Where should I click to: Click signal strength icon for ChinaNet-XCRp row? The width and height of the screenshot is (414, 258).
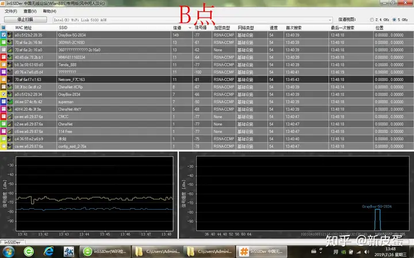10,87
